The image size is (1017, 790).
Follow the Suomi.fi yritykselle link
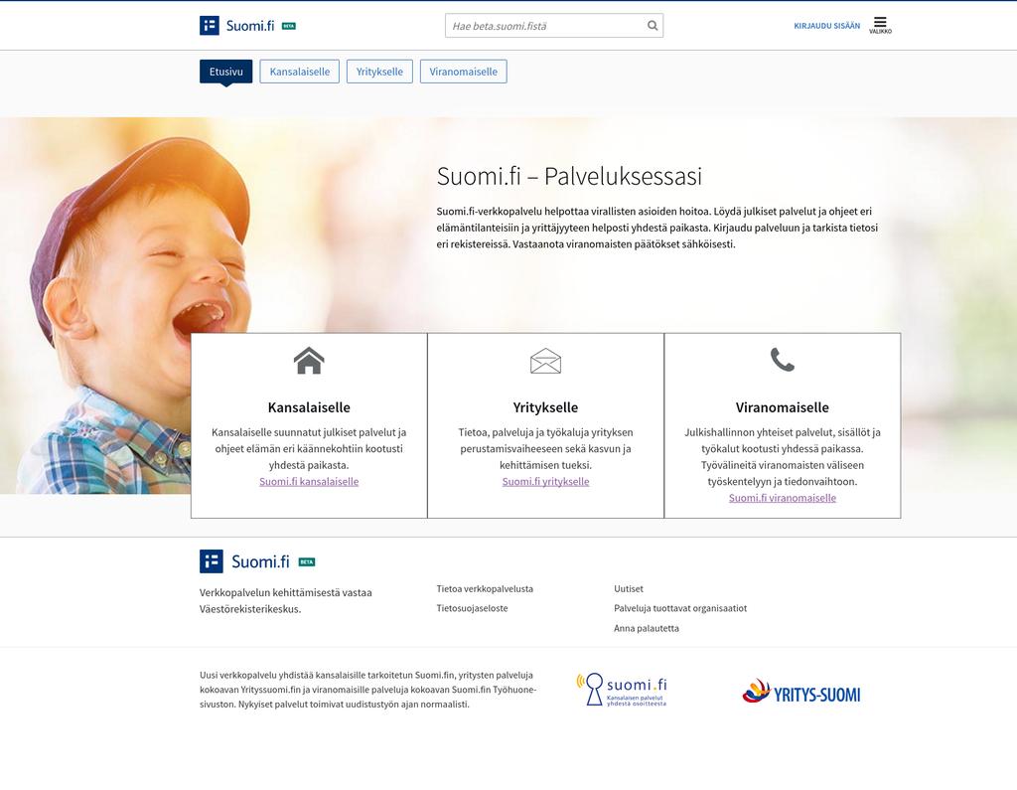coord(545,482)
